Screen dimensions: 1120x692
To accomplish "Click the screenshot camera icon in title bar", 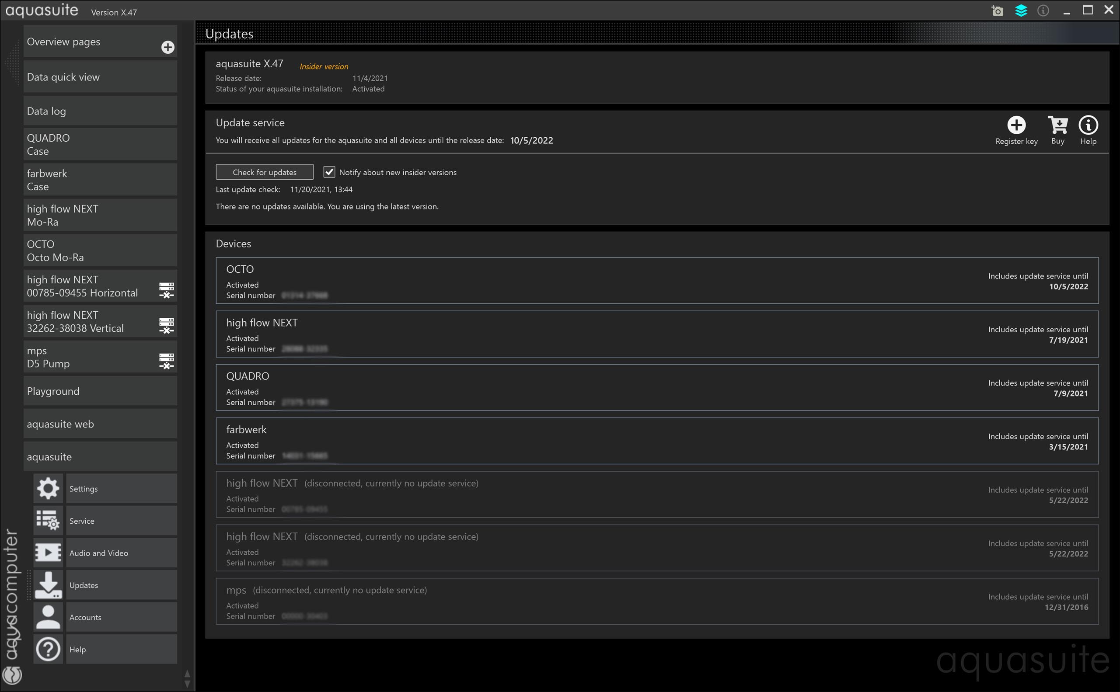I will point(997,10).
